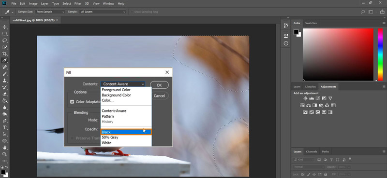Click the search icon in the options bar
Image resolution: width=387 pixels, height=178 pixels.
(363, 12)
